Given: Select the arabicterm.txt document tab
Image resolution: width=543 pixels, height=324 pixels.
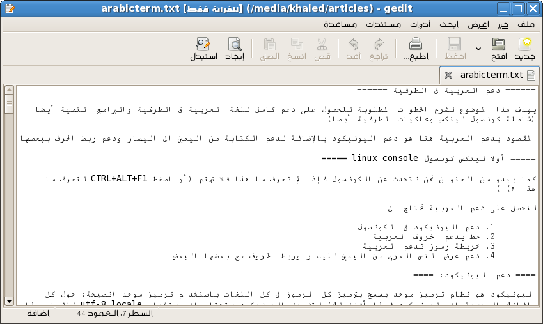Looking at the screenshot, I should click(492, 75).
